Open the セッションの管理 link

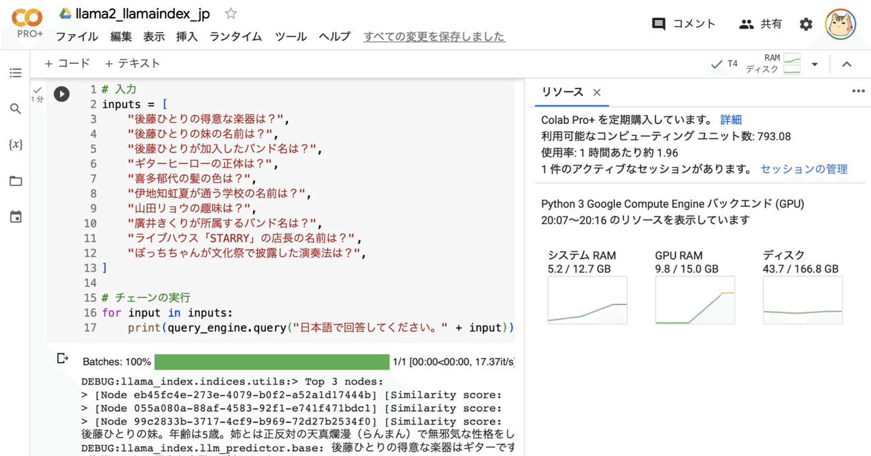click(x=804, y=169)
